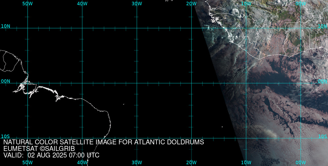Click the 10N latitude label on the left side
This screenshot has height=166, width=328.
click(6, 26)
